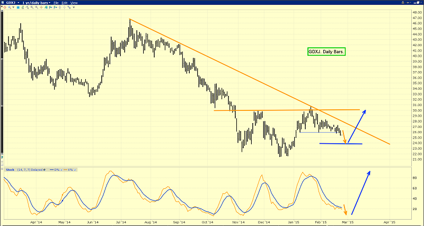
Task: Open the Edit menu
Action: pos(65,3)
